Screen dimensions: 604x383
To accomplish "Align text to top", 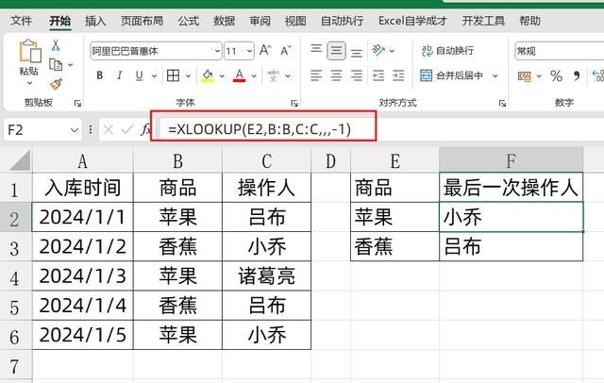I will tap(316, 49).
